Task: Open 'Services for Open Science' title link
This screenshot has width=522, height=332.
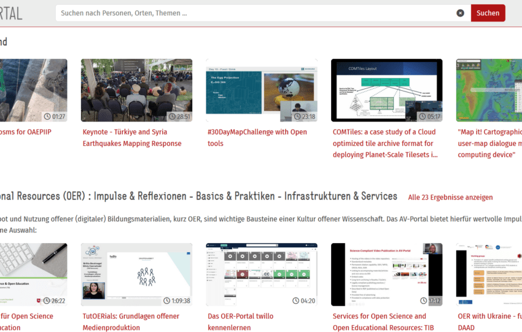Action: (380, 322)
